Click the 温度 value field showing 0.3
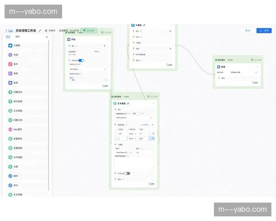The width and height of the screenshot is (276, 221). click(144, 151)
